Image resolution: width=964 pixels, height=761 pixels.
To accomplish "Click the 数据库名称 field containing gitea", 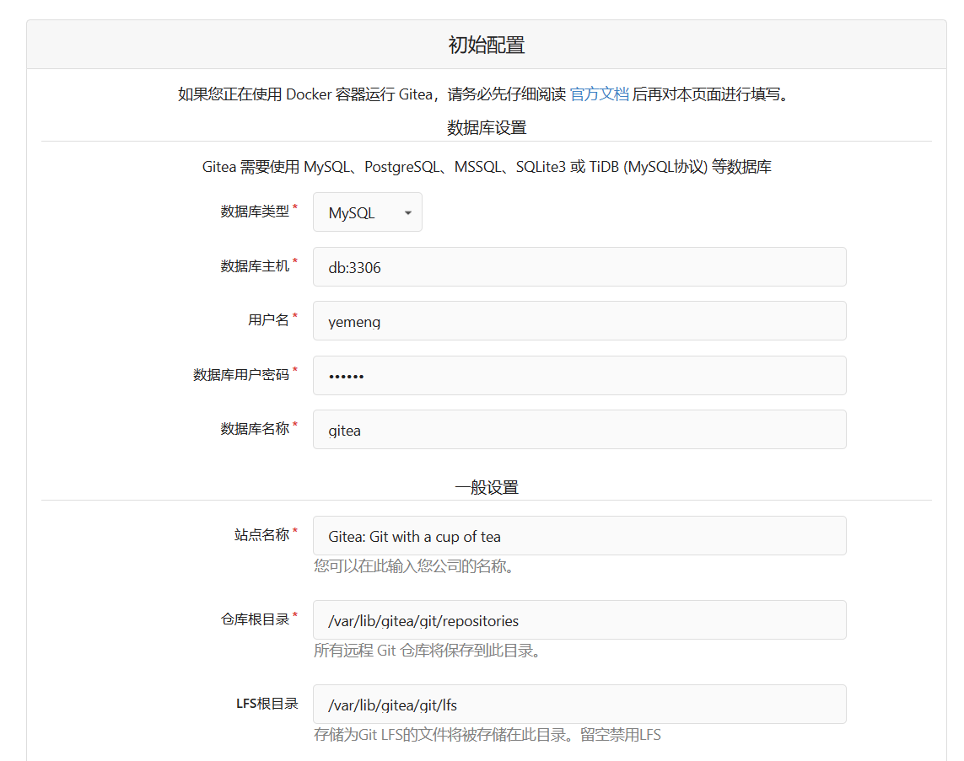I will tap(579, 430).
